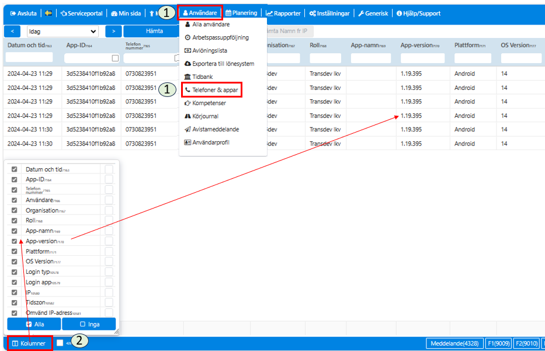This screenshot has height=351, width=545.
Task: Click the F1(9009) status button
Action: pos(498,343)
